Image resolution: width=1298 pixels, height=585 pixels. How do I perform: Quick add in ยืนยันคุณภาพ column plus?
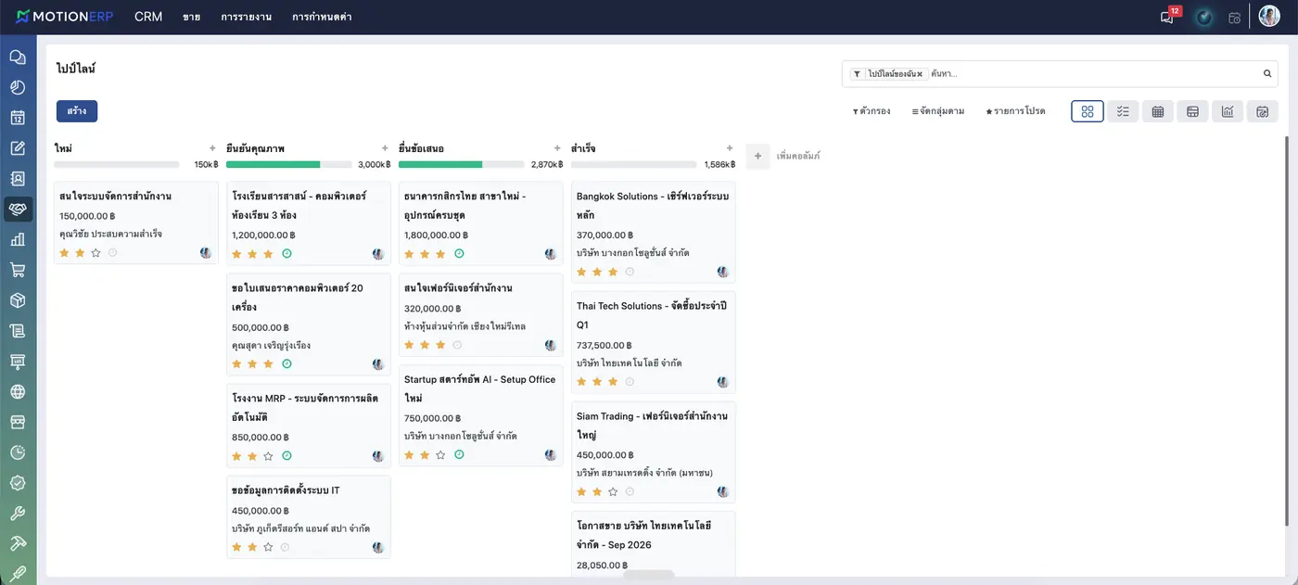point(385,148)
